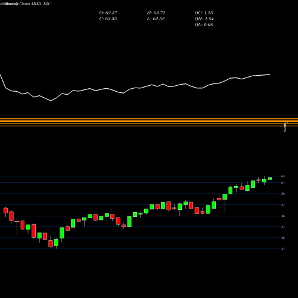
Task: Click the open price value O: 62.57
Action: pos(108,13)
